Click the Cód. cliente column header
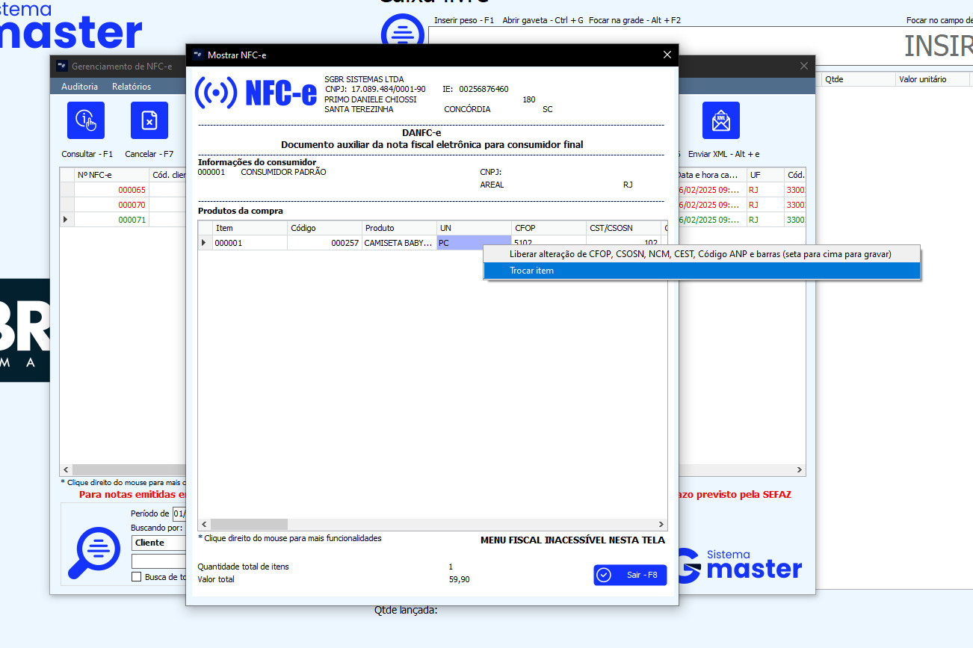The image size is (973, 648). click(x=167, y=175)
